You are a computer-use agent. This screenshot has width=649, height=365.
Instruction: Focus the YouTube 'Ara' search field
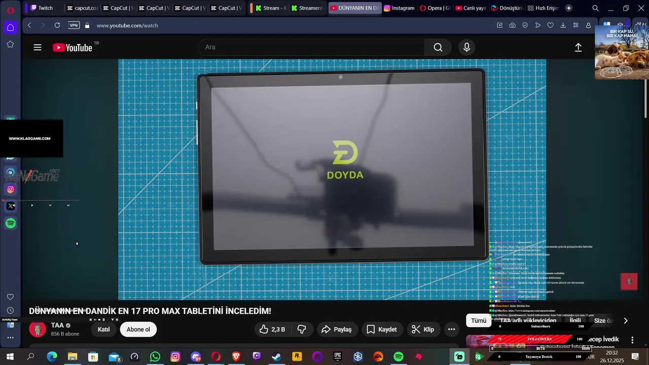pyautogui.click(x=311, y=47)
